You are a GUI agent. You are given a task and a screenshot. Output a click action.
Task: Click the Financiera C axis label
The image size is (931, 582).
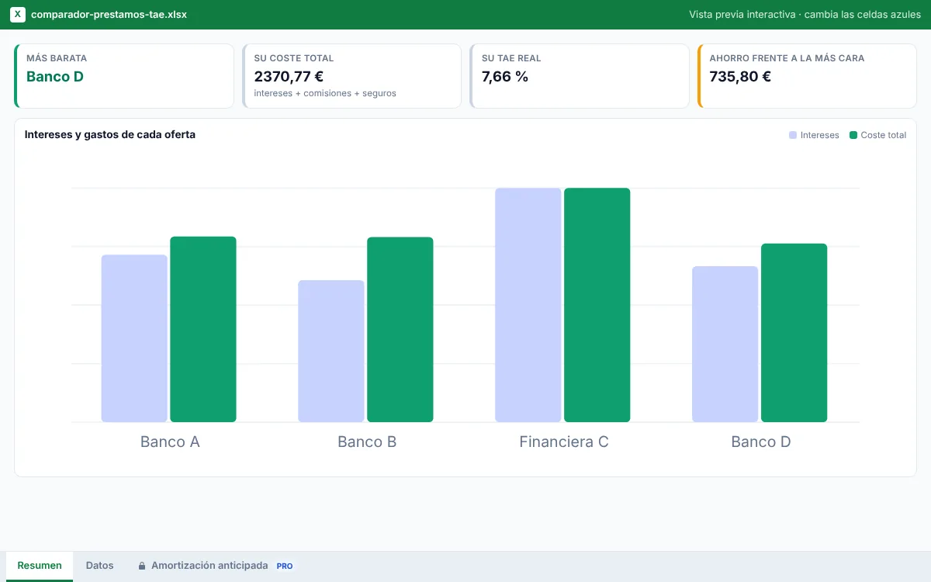tap(564, 442)
